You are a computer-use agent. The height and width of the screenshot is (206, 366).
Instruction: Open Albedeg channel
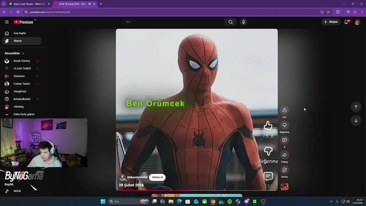pos(22,107)
